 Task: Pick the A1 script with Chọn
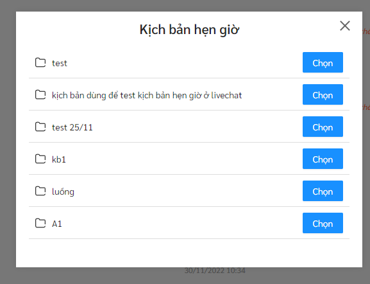pos(323,223)
